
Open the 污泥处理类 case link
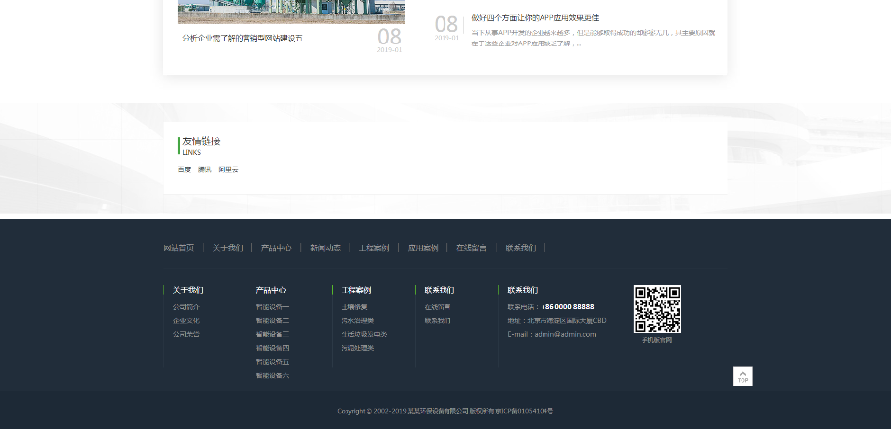tap(358, 348)
